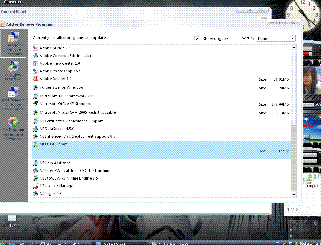
Task: Click the Visual C++ 2005 Redistributable icon
Action: pyautogui.click(x=36, y=112)
